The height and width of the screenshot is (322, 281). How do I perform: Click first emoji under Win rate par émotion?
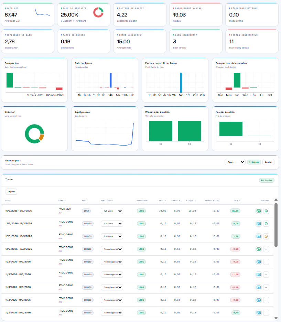click(161, 144)
